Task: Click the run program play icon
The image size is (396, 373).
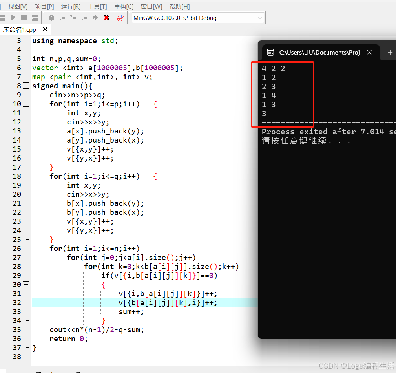Action: [13, 18]
